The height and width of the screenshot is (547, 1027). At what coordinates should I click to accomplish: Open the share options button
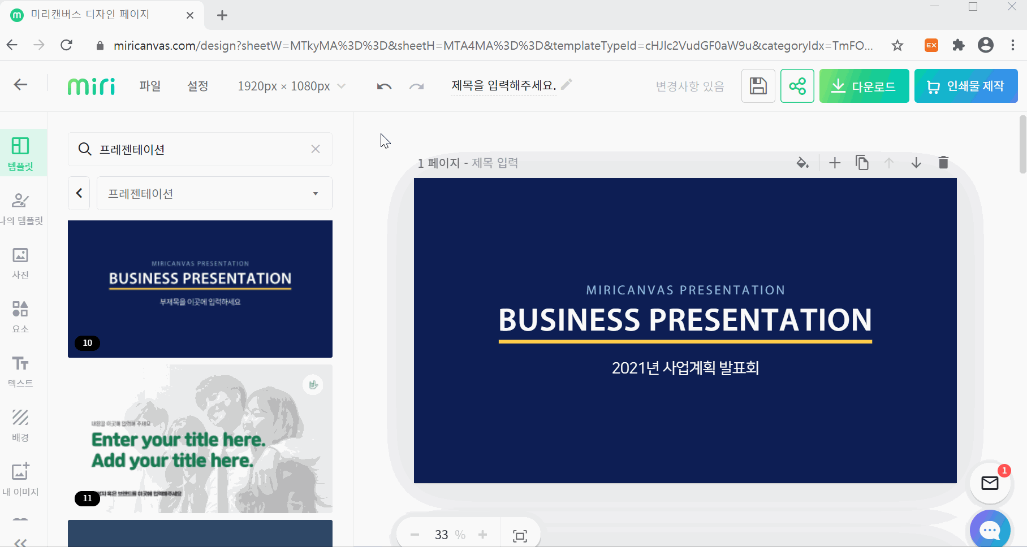pyautogui.click(x=797, y=86)
